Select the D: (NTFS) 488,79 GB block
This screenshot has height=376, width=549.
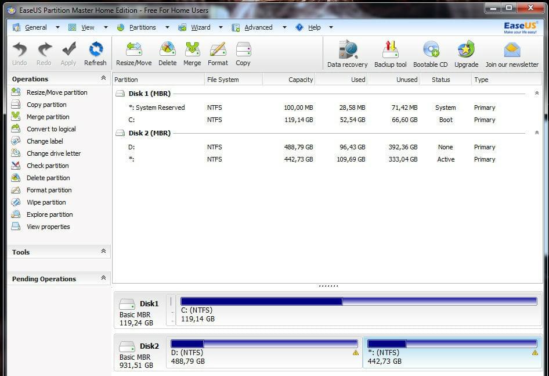[265, 353]
